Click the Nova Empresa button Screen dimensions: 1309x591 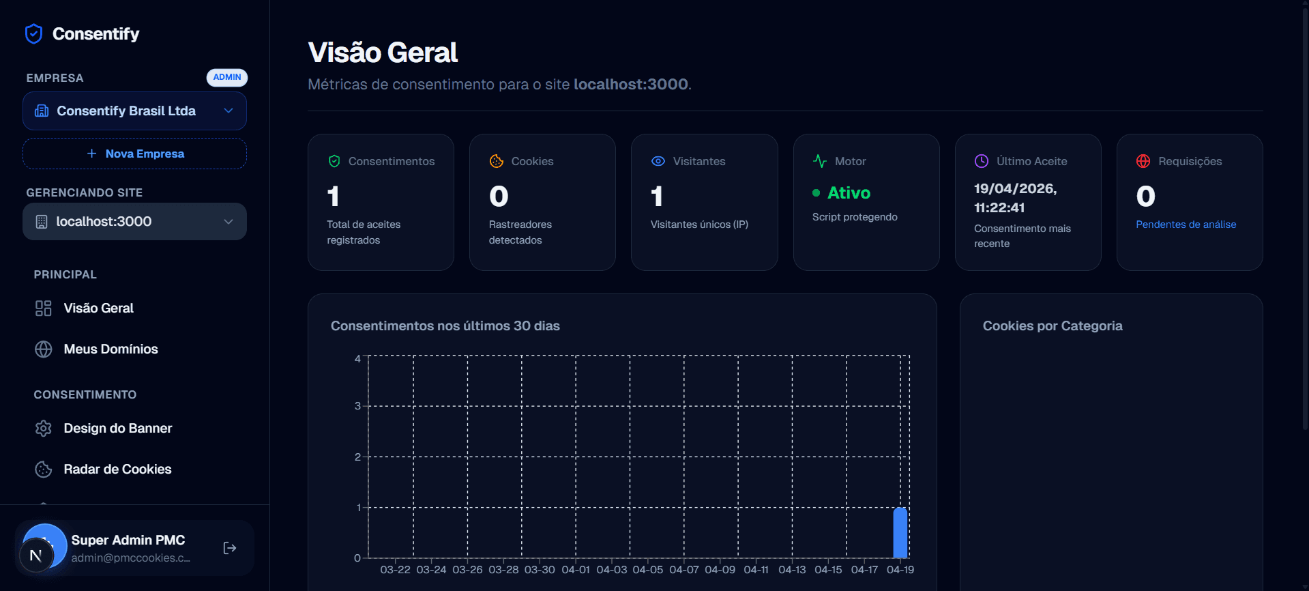click(134, 154)
